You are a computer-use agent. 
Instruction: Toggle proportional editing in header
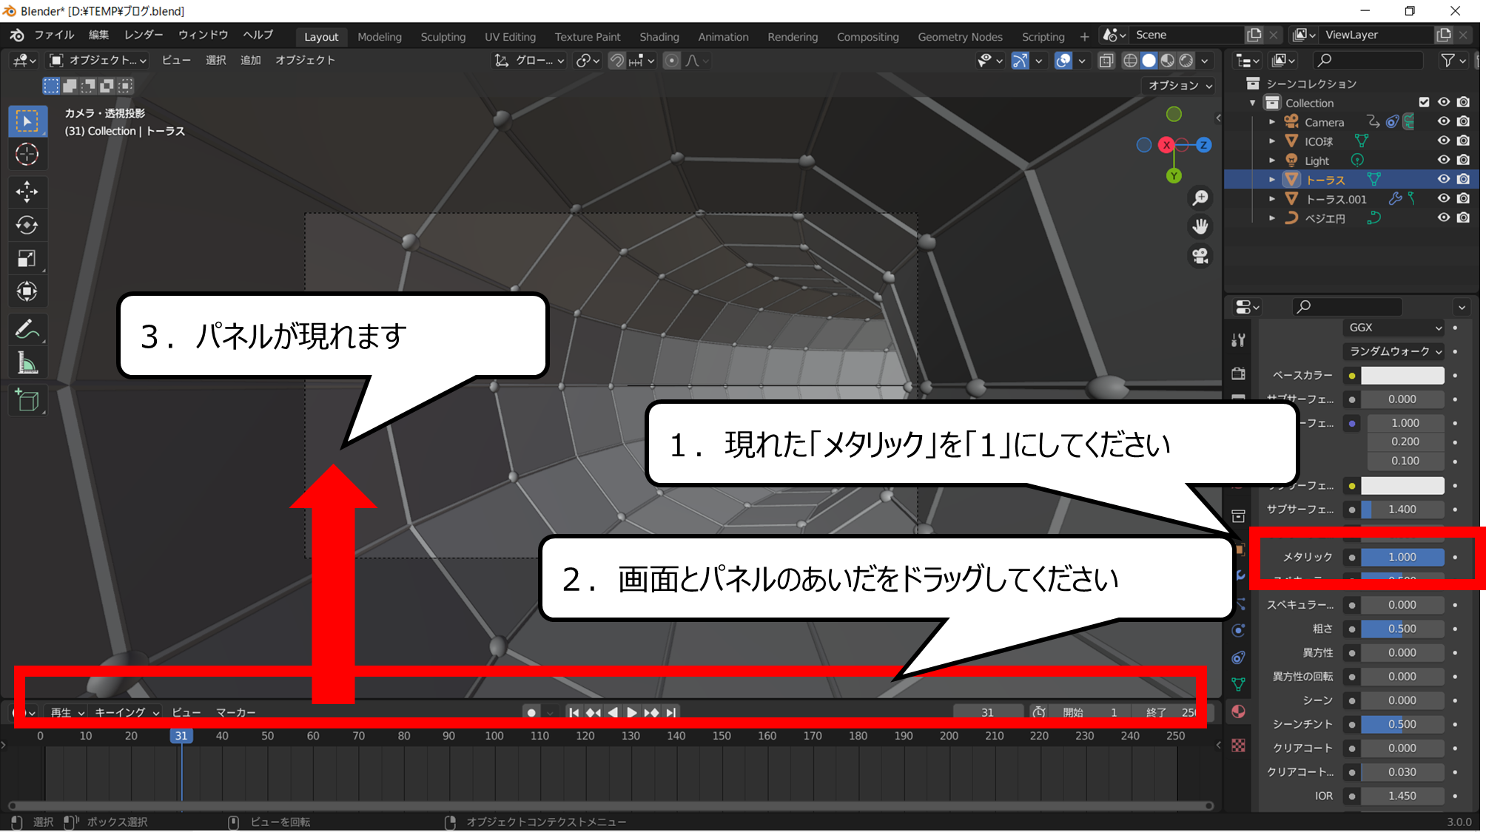pyautogui.click(x=671, y=61)
